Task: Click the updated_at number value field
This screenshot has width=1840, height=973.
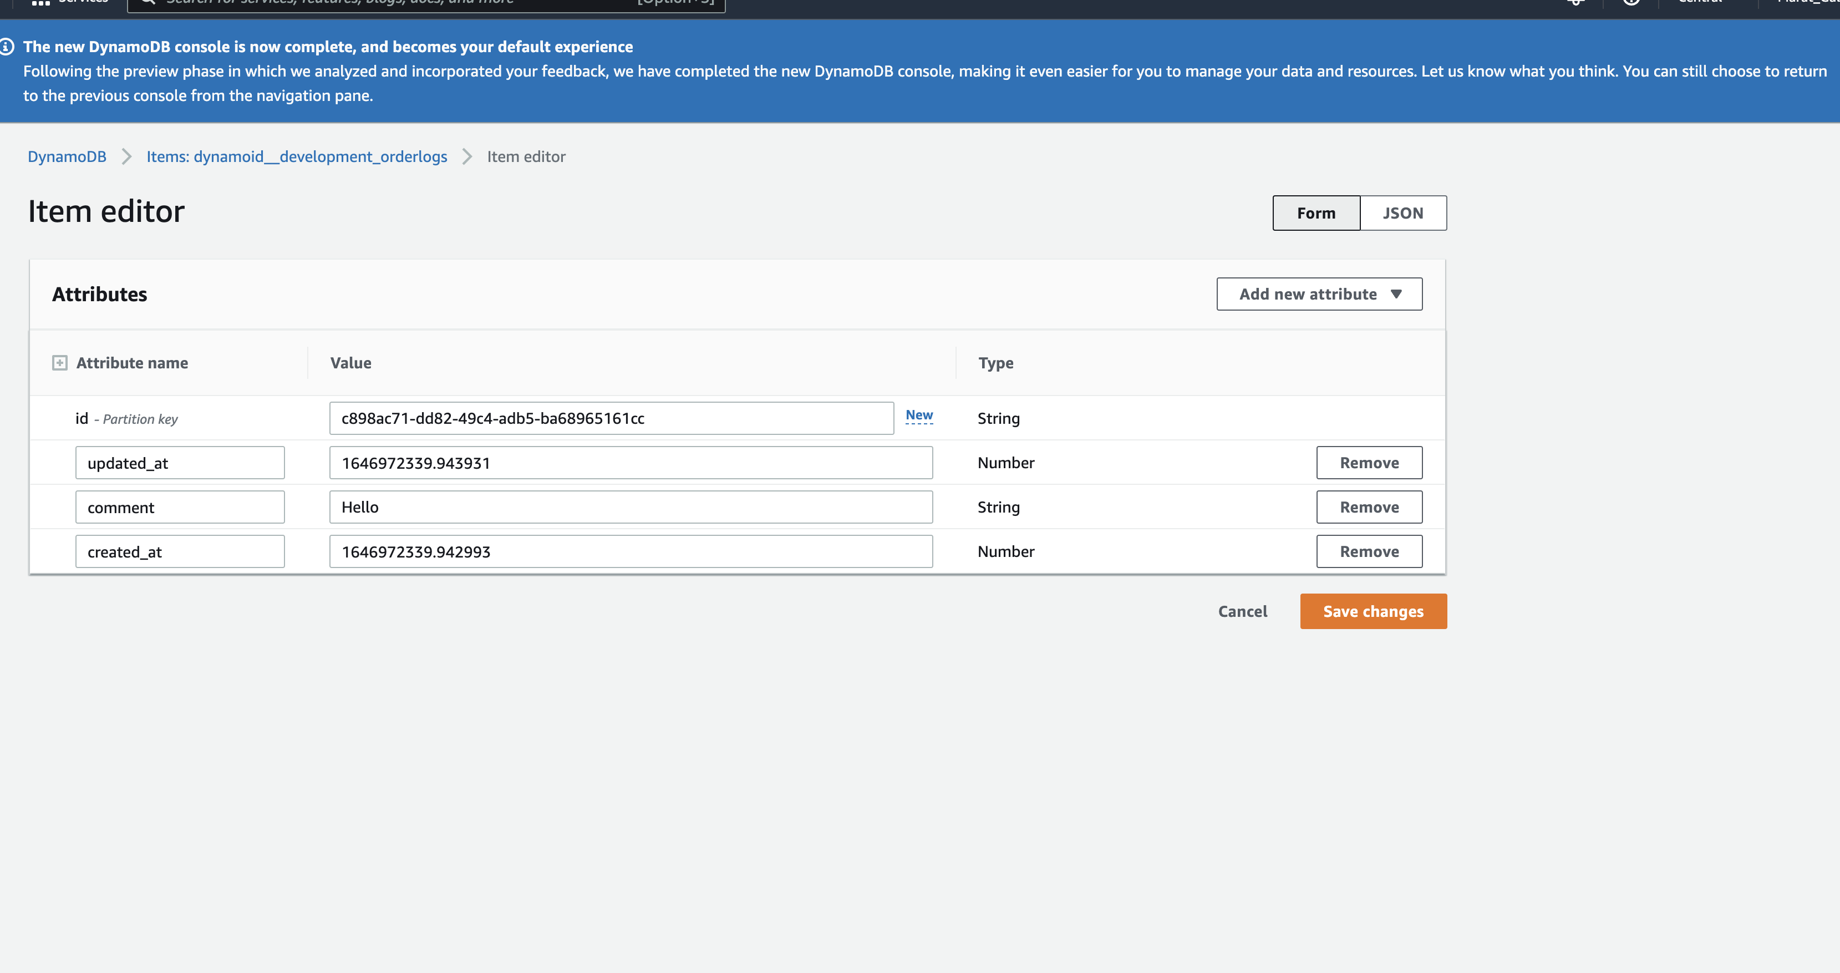Action: point(631,463)
